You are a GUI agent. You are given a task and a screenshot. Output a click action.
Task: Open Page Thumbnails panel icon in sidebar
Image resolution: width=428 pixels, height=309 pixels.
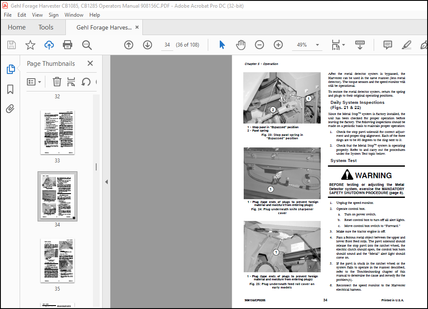point(10,69)
